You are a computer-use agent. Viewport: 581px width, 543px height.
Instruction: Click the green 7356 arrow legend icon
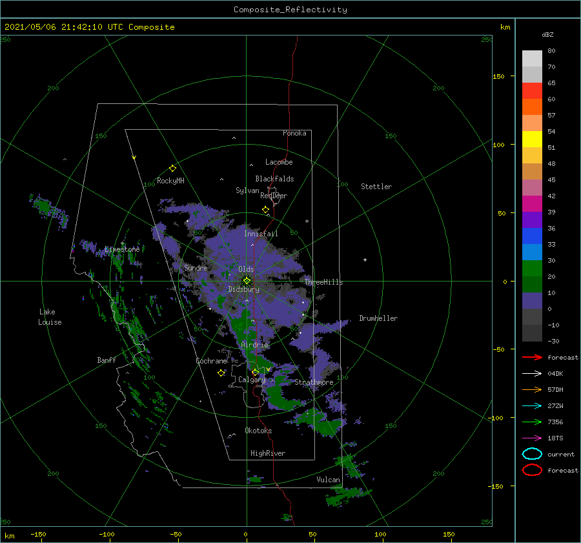pos(532,422)
